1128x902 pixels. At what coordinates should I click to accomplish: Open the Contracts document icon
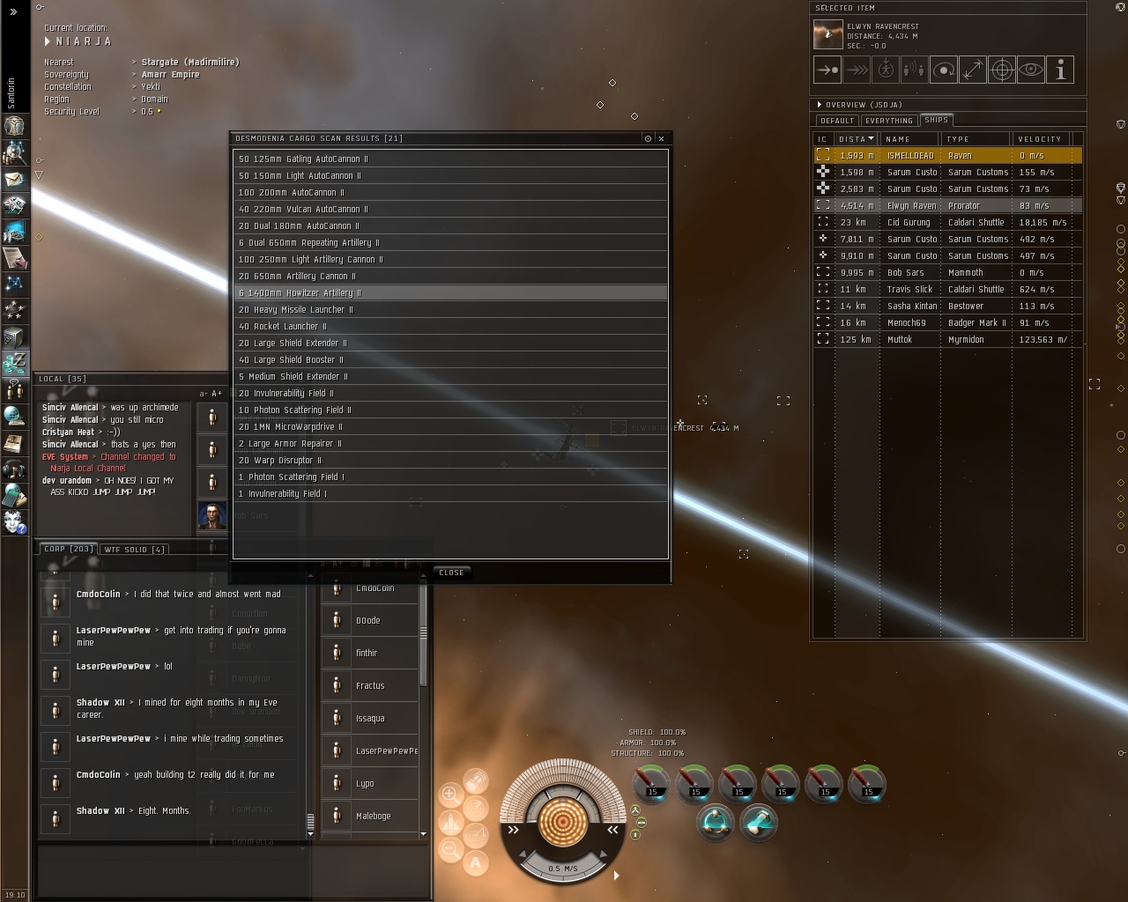coord(14,258)
